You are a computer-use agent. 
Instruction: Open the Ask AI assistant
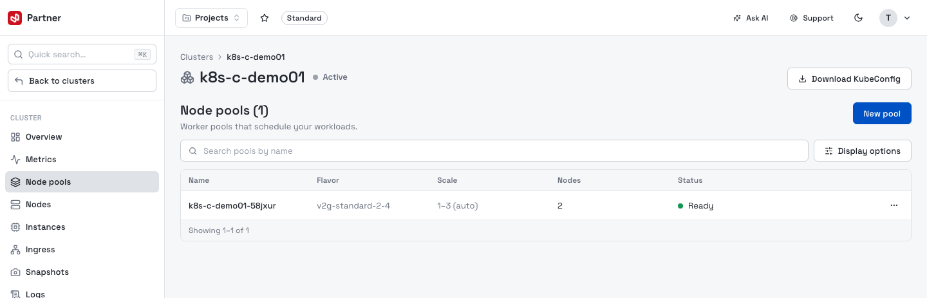751,18
